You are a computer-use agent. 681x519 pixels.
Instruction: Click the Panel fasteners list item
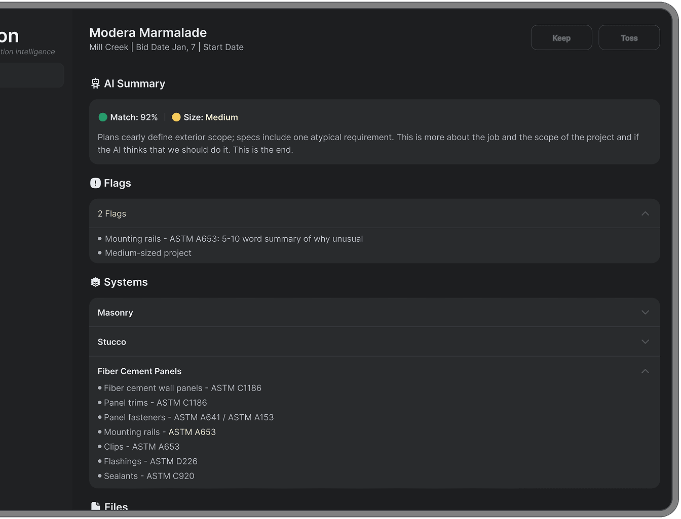[188, 417]
